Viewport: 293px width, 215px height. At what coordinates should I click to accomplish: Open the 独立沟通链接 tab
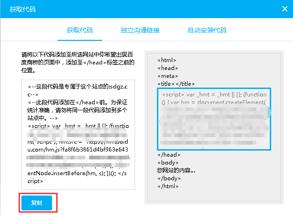click(140, 30)
